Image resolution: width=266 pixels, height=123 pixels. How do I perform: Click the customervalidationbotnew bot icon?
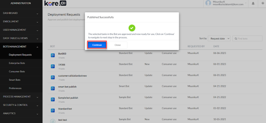pos(53,77)
